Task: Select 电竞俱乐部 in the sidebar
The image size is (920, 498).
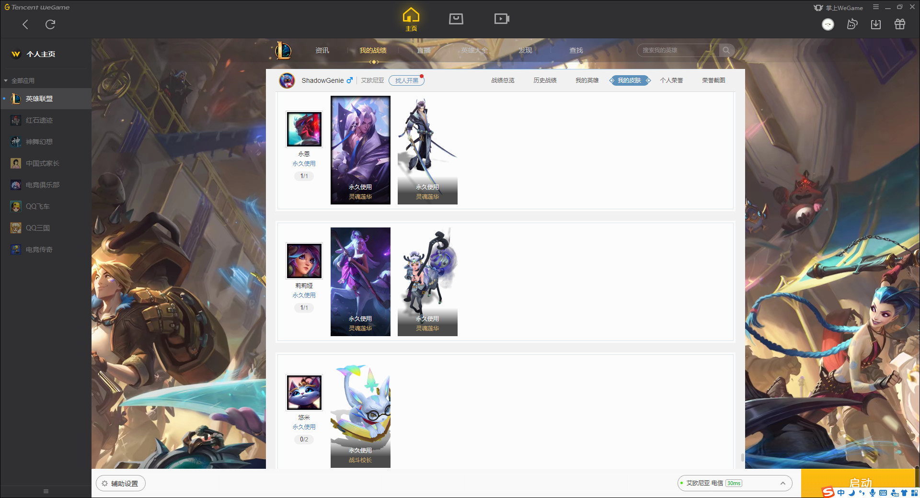Action: [x=46, y=185]
